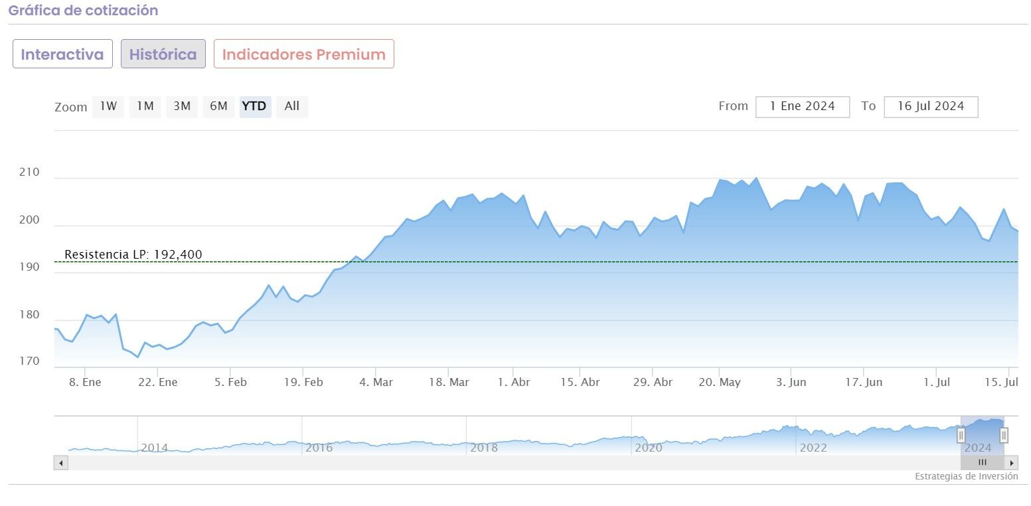
Task: Click the scrollbar thumb grip under 2024
Action: click(983, 463)
